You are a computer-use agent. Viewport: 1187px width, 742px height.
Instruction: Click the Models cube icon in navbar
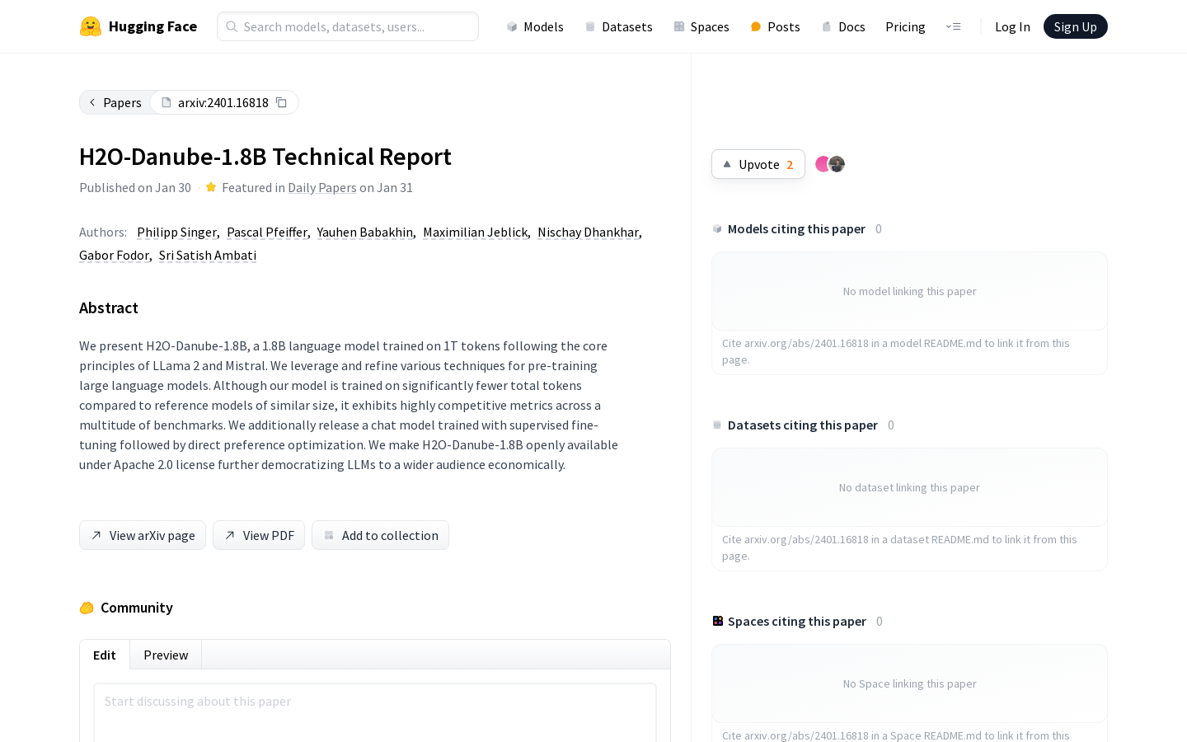(512, 26)
